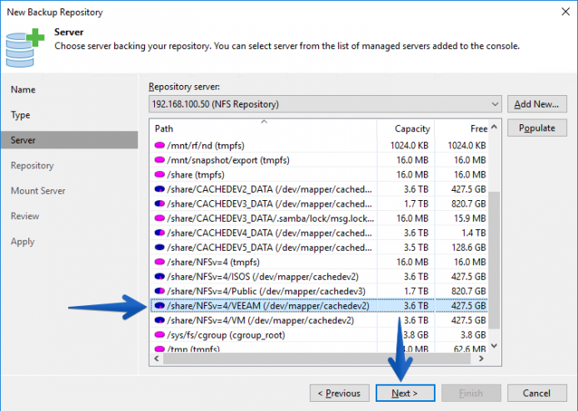Select the Repository wizard step
This screenshot has width=578, height=411.
pyautogui.click(x=32, y=166)
